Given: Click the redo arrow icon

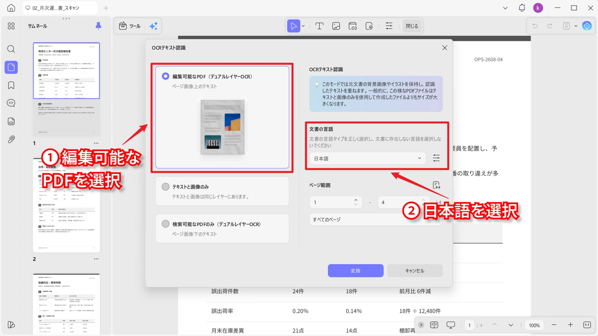Looking at the screenshot, I should point(549,26).
